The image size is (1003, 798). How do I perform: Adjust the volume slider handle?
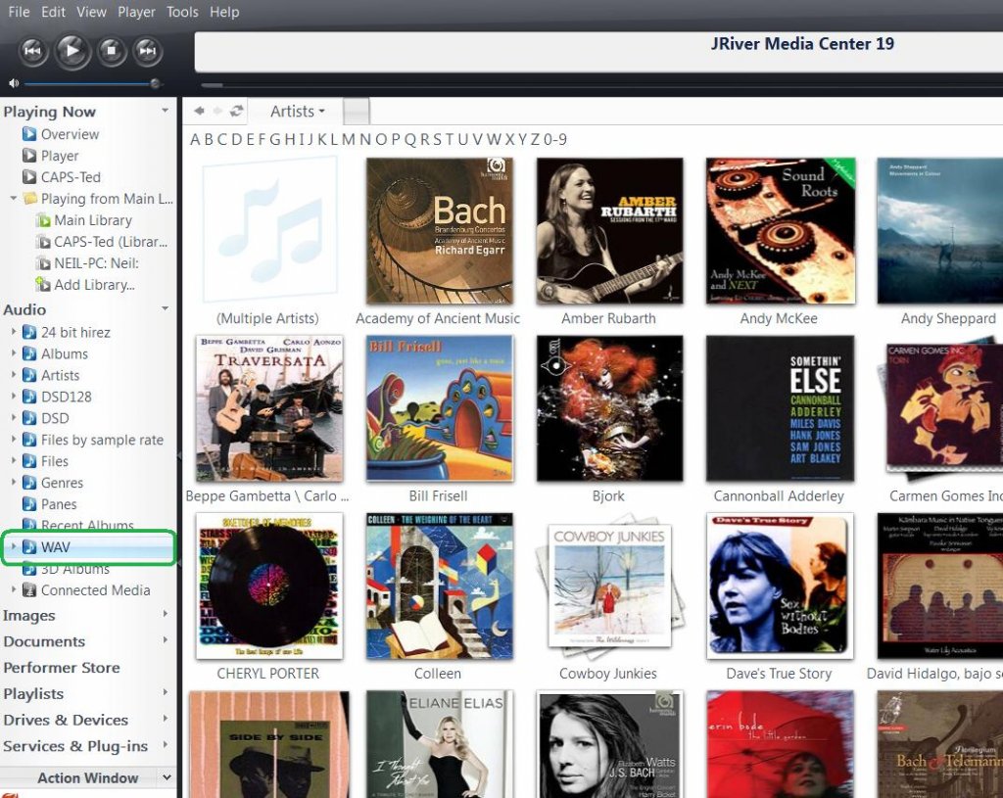(155, 83)
